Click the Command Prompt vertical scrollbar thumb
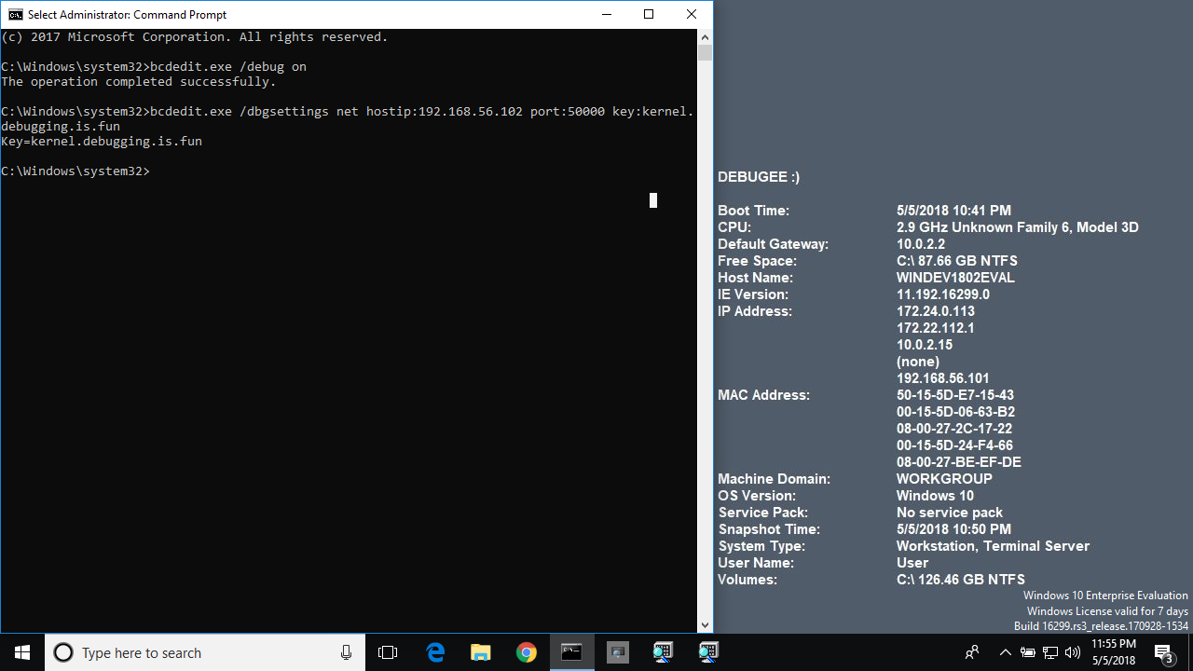The width and height of the screenshot is (1193, 671). 705,53
